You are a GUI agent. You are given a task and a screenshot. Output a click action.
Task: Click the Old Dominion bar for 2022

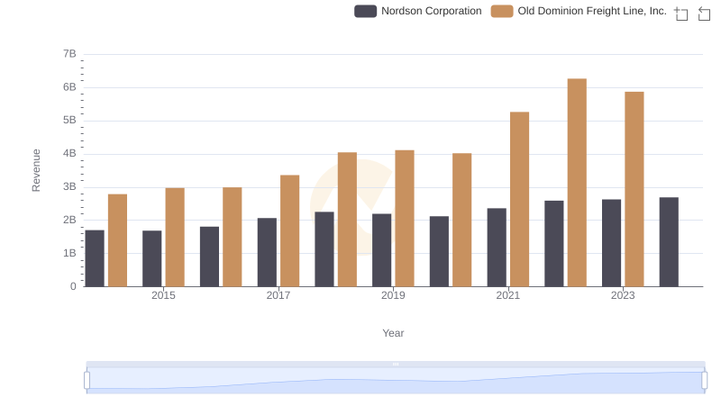[x=577, y=183]
